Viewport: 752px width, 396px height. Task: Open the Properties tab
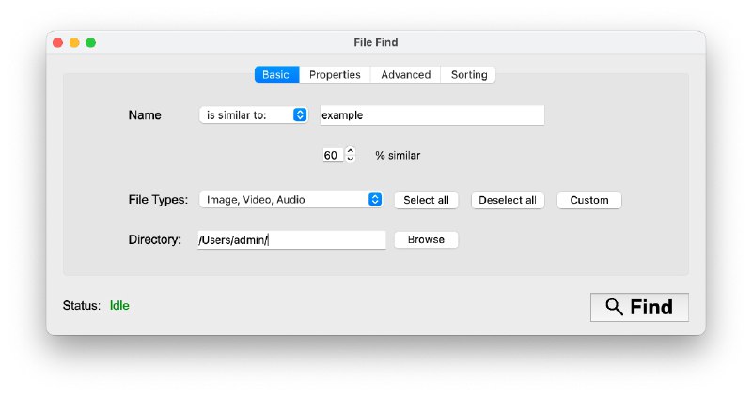tap(335, 75)
